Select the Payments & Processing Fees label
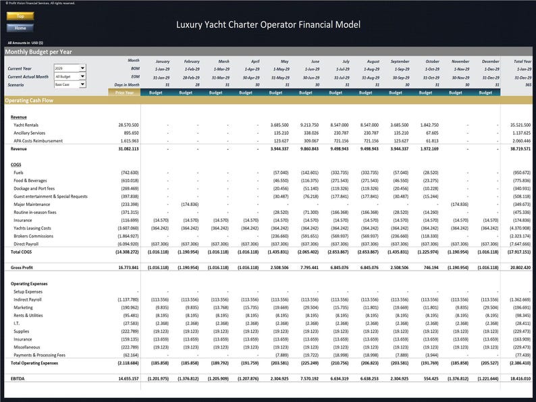The image size is (536, 402). pos(39,355)
